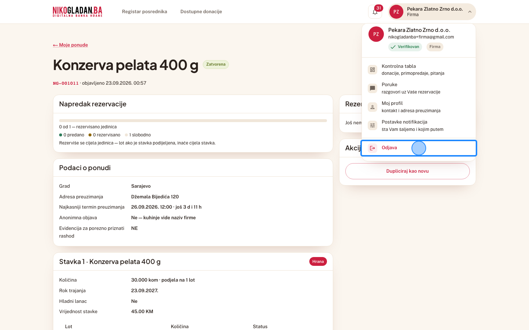The image size is (529, 330).
Task: Collapse the account menu chevron
Action: click(x=469, y=12)
